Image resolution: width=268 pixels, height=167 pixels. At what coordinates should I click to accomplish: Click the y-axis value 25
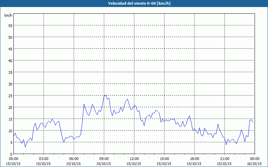click(10, 96)
